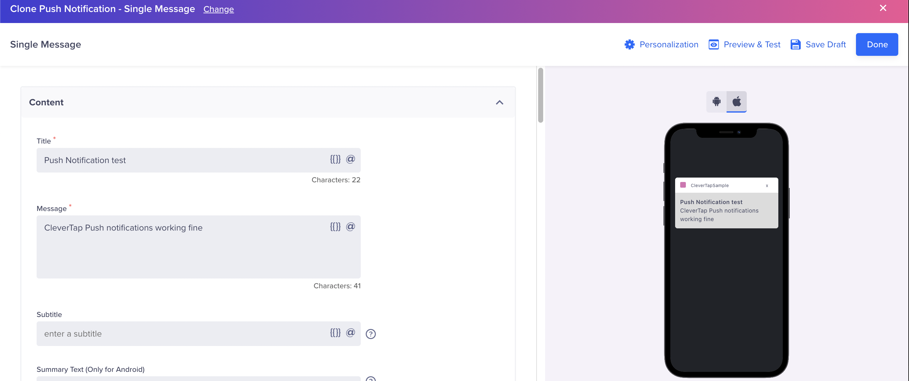Click preview message 'CleverTap Push notifications working fine'
909x381 pixels.
click(719, 215)
